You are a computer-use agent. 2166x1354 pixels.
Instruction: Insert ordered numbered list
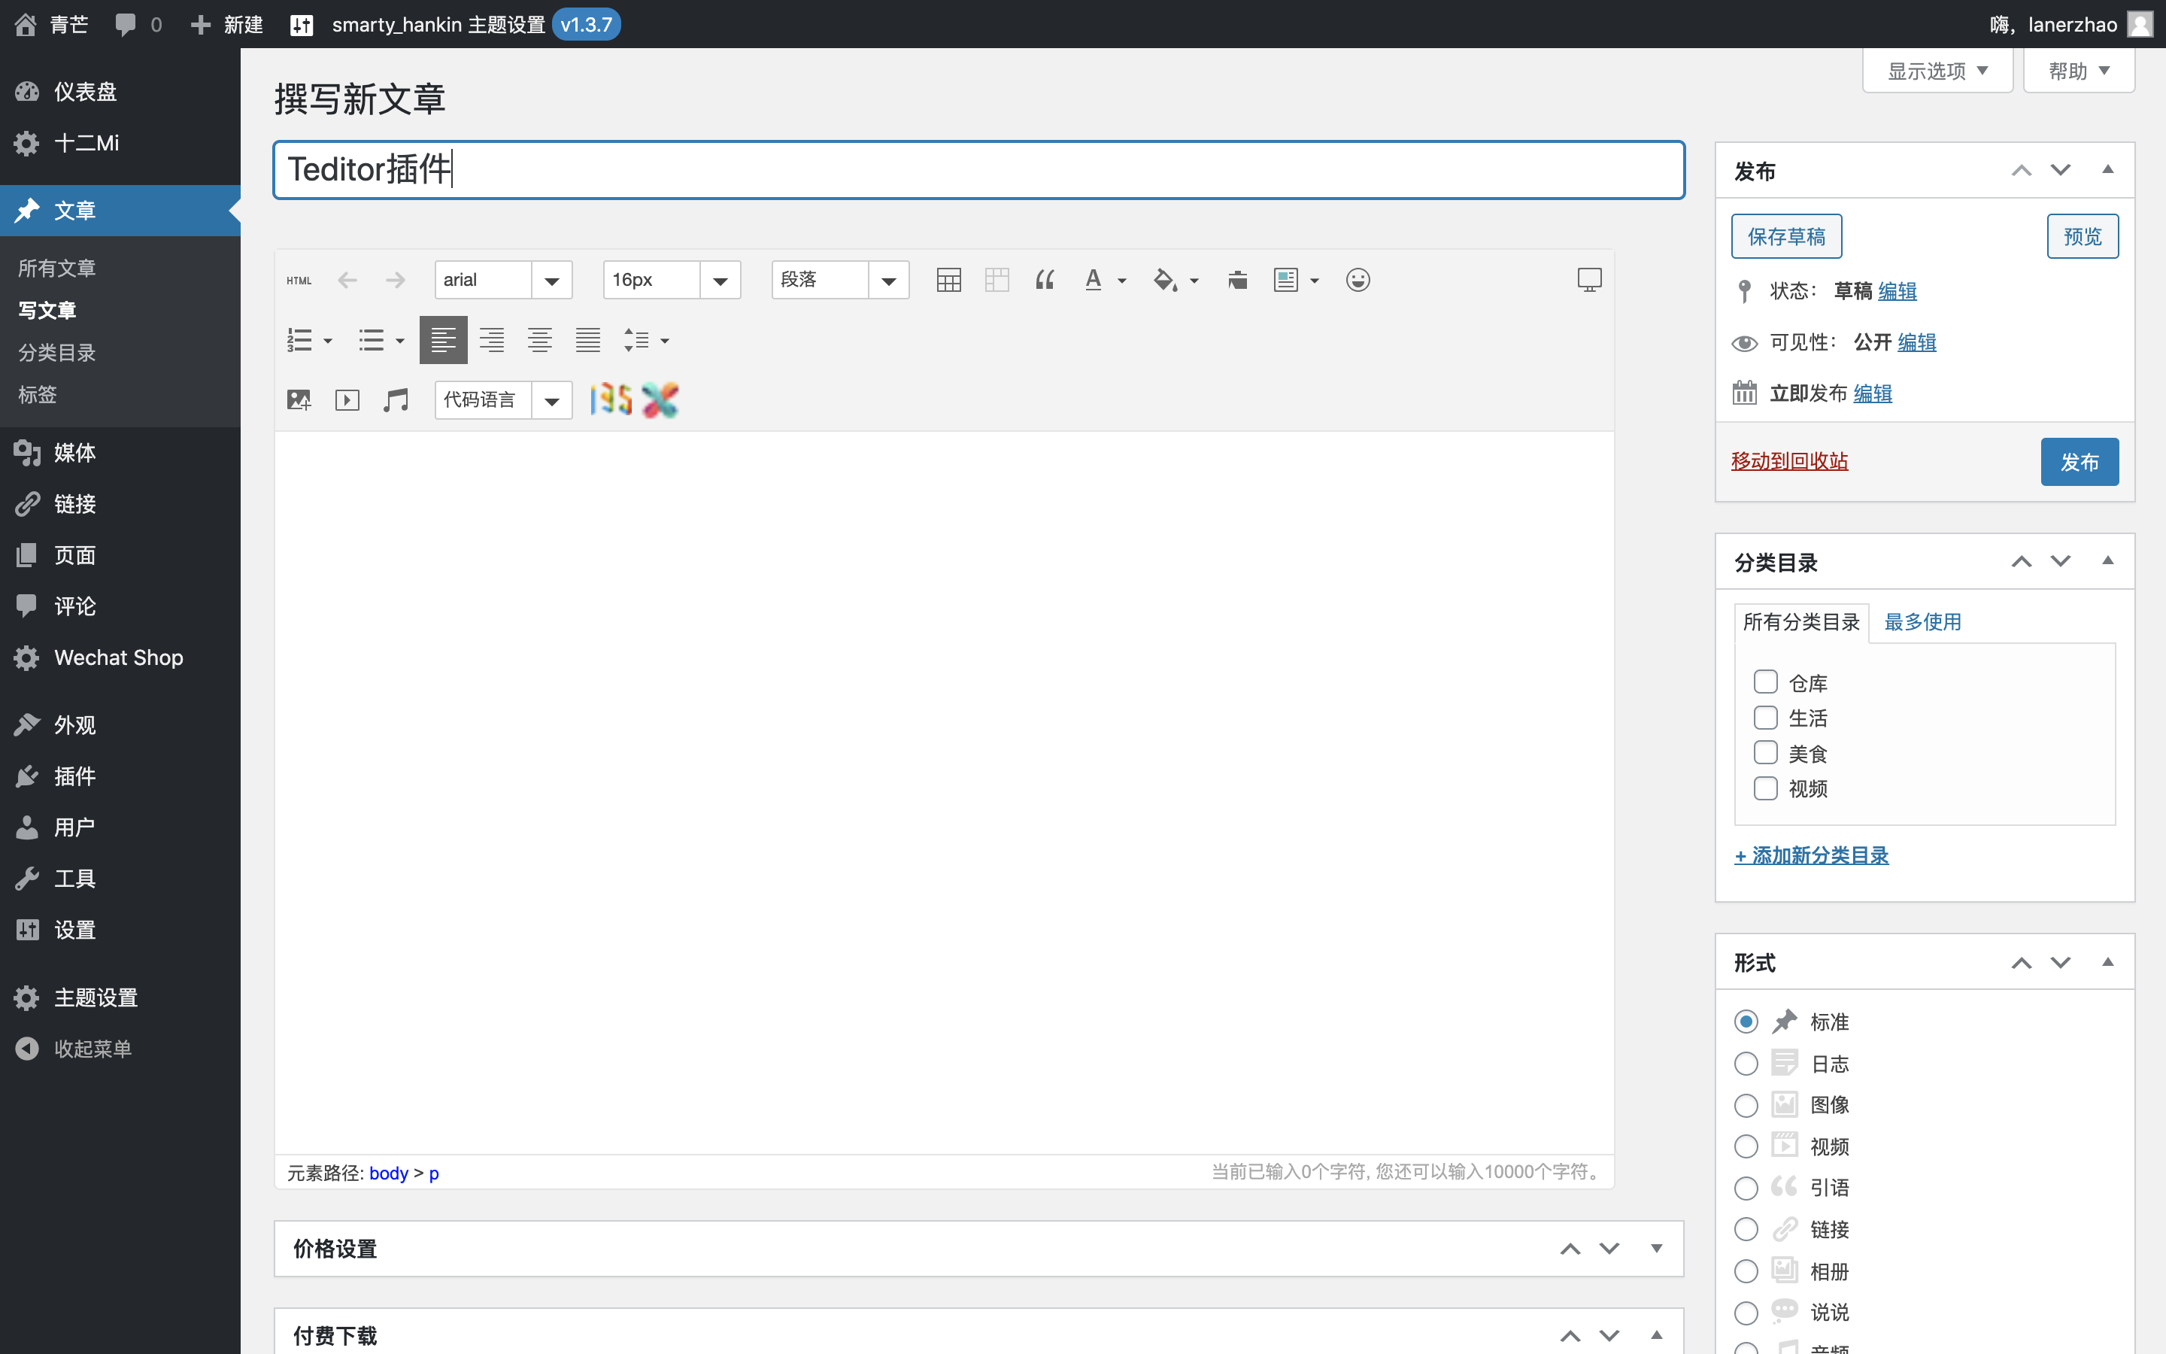point(299,340)
